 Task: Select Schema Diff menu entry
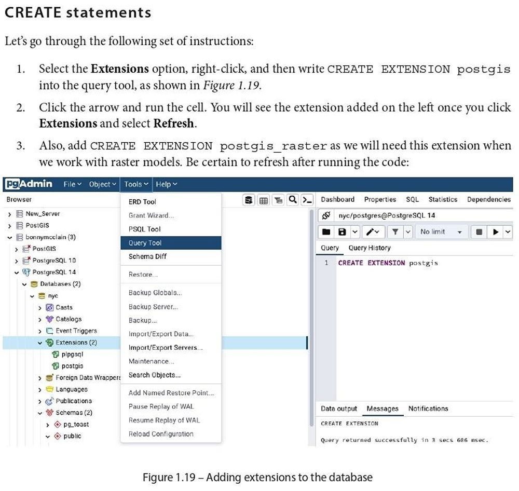point(171,256)
